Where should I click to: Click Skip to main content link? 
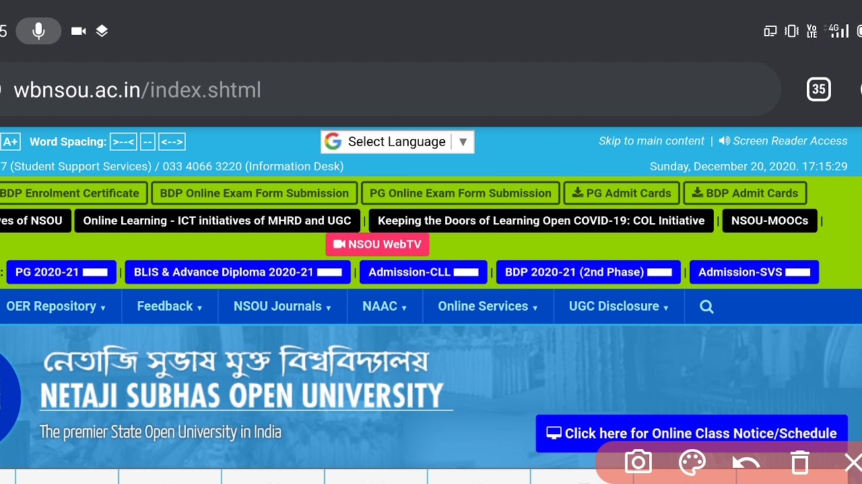[651, 141]
